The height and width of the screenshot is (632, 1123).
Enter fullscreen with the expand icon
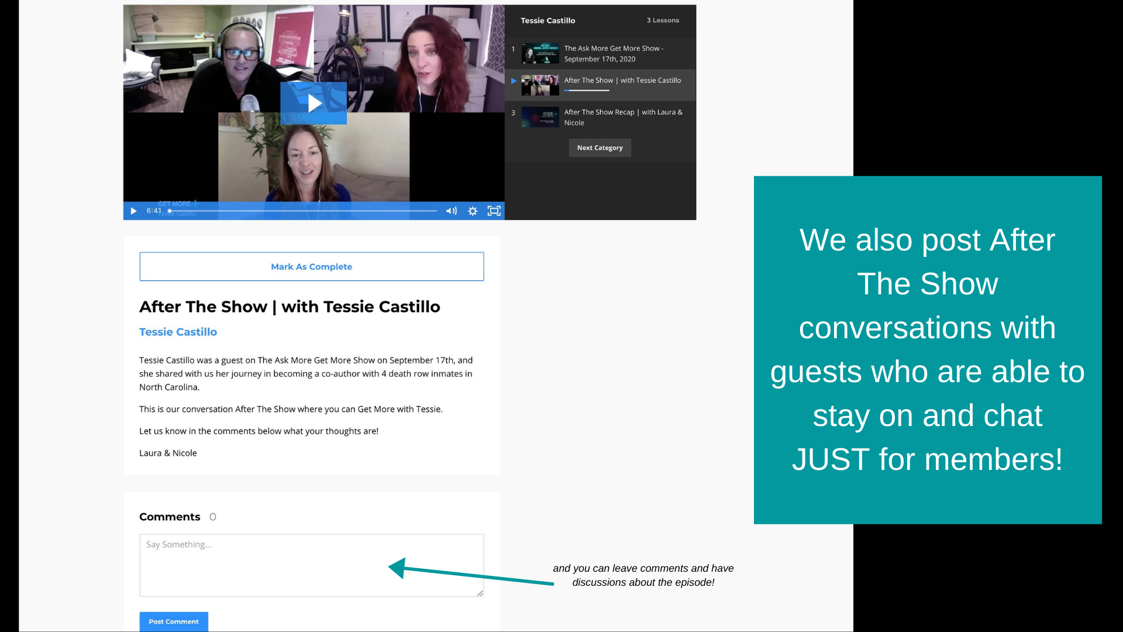pos(494,211)
